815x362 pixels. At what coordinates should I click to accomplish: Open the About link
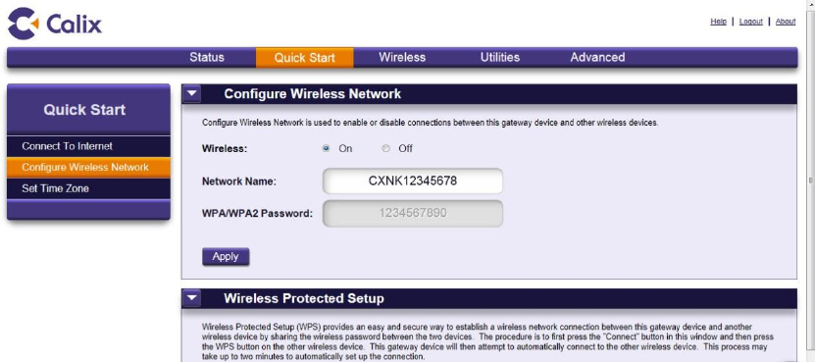coord(786,22)
